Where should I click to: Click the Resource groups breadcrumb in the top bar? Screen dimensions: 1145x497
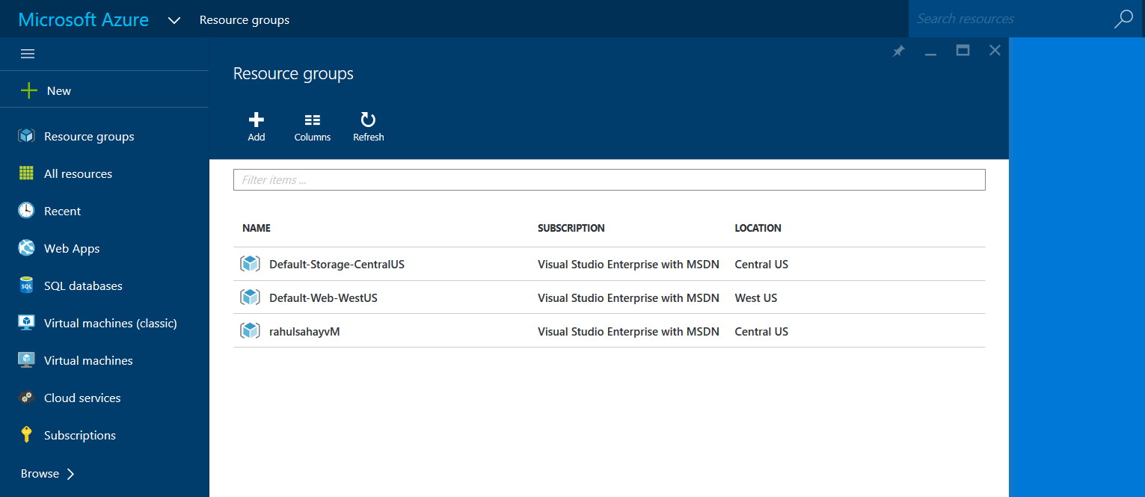click(x=245, y=20)
